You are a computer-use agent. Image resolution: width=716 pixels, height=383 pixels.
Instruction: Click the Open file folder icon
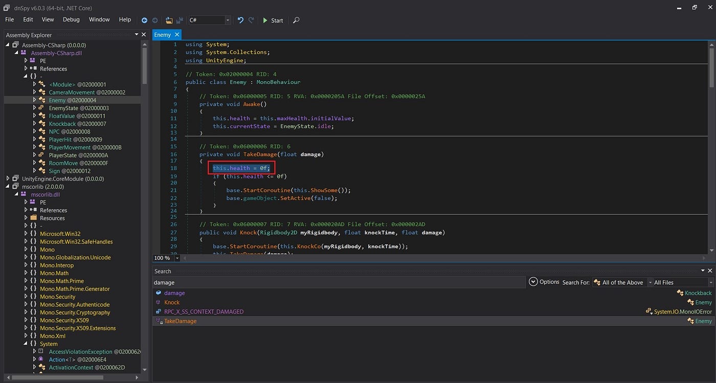(169, 20)
